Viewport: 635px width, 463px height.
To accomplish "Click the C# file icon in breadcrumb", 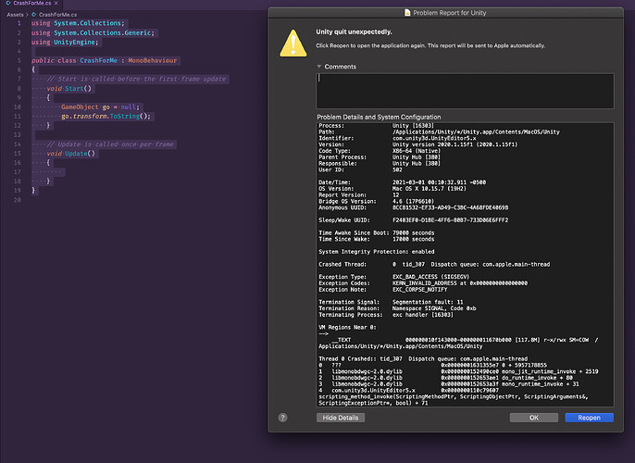I will pyautogui.click(x=34, y=15).
